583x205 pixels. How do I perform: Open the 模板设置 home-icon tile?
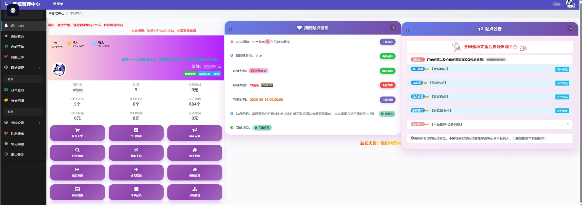(195, 172)
